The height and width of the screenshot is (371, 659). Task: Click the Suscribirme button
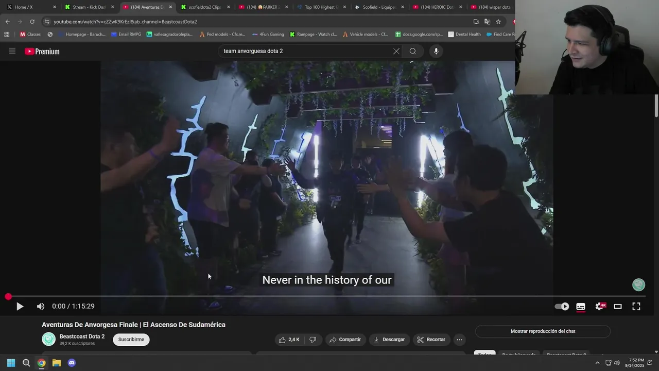[131, 340]
